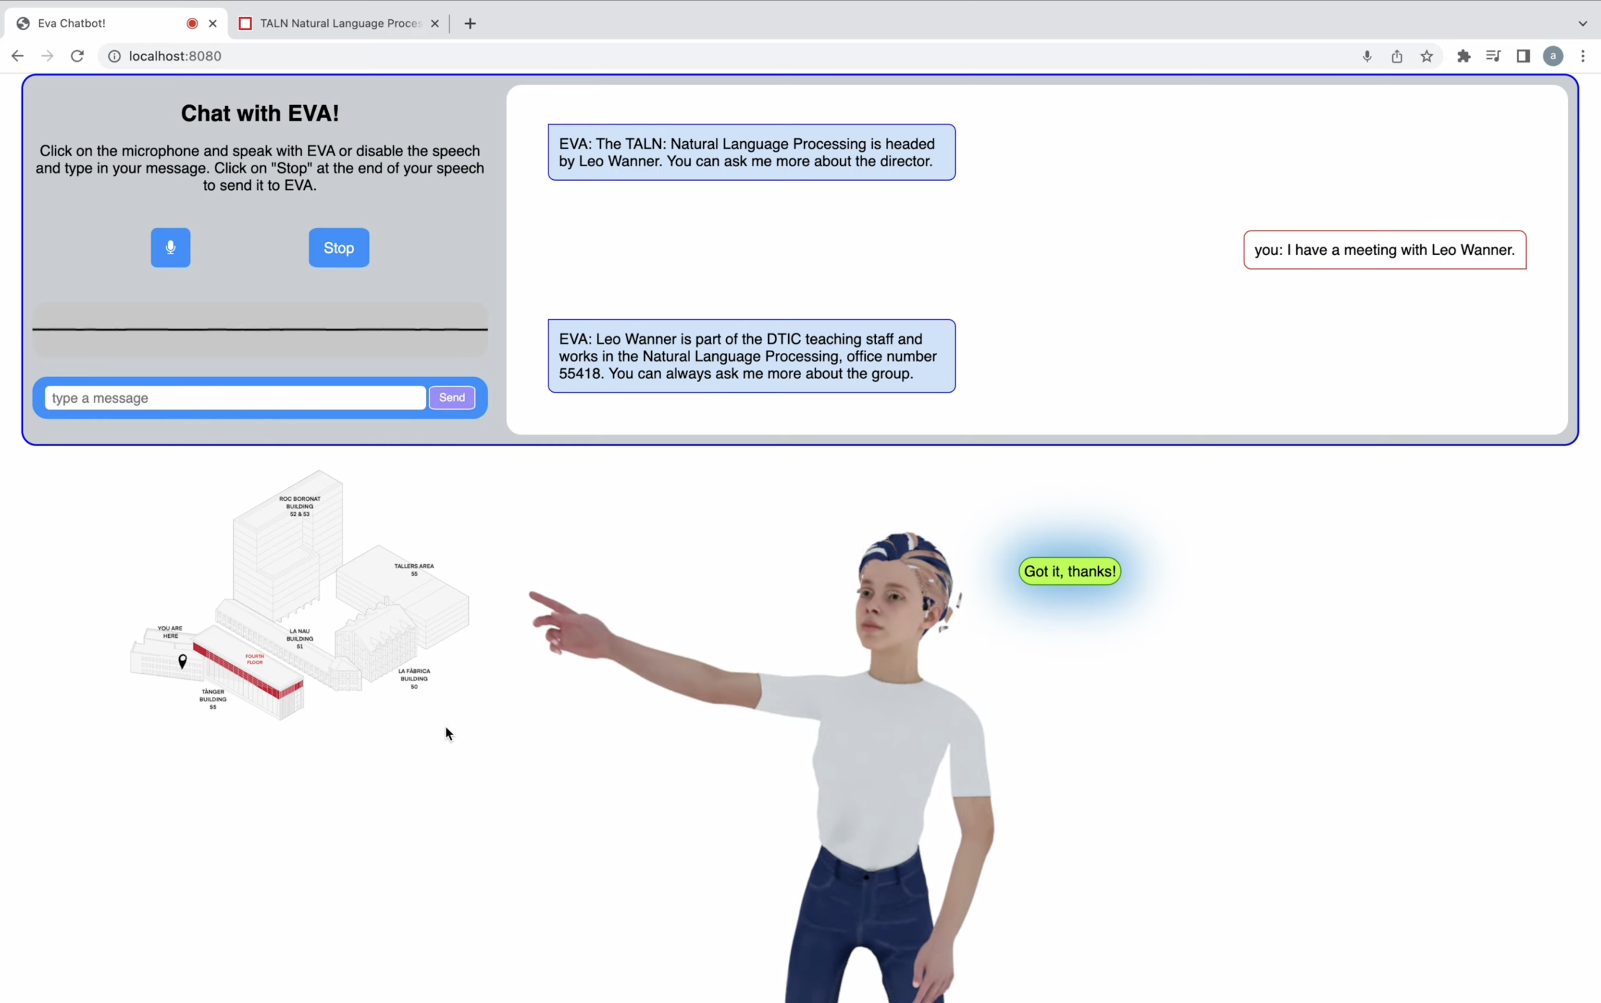The height and width of the screenshot is (1003, 1601).
Task: Open a new browser tab
Action: point(470,23)
